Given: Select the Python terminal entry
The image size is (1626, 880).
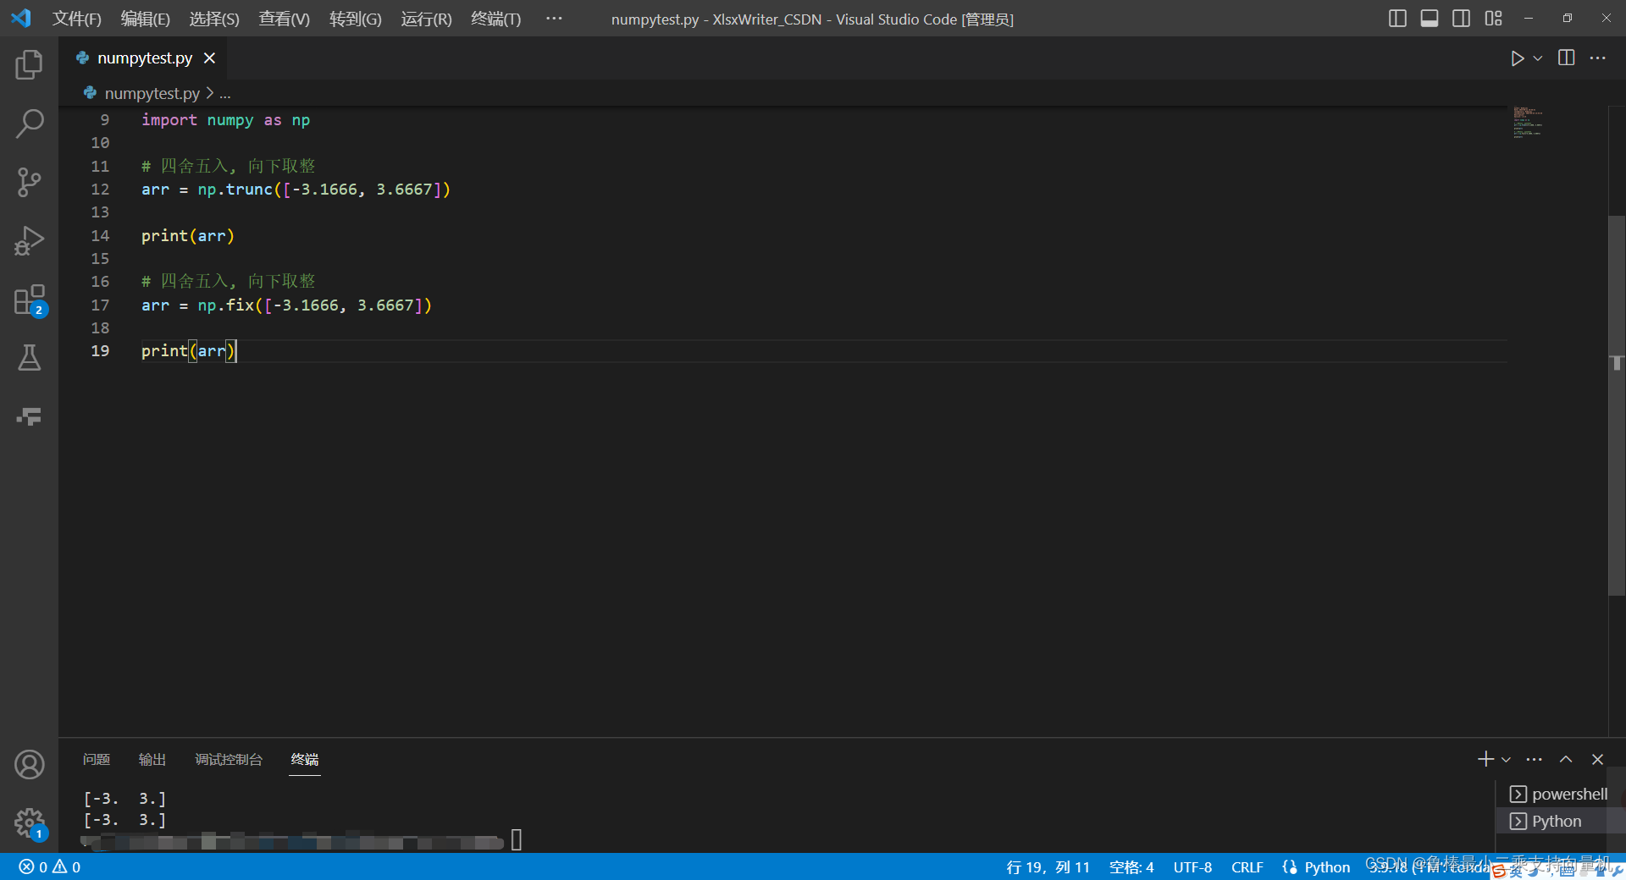Looking at the screenshot, I should (1558, 821).
